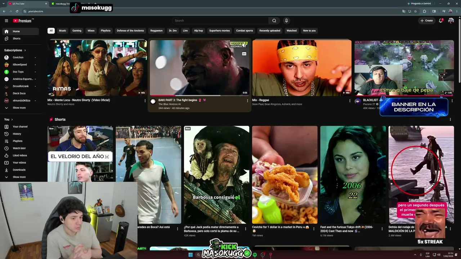The image size is (461, 259).
Task: Select the All filter chip
Action: pos(51,31)
